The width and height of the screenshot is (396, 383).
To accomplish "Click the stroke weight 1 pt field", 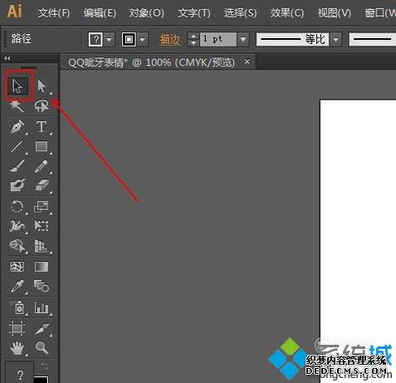I will (x=218, y=39).
